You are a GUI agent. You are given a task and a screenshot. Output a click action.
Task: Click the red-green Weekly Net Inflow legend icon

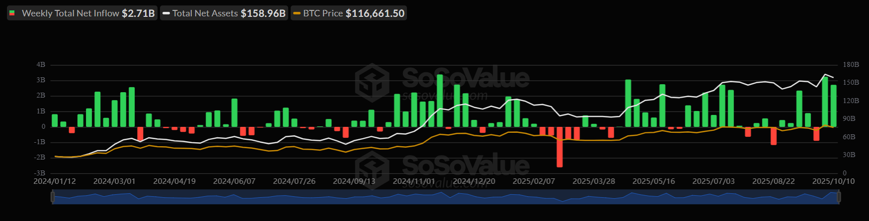click(12, 13)
